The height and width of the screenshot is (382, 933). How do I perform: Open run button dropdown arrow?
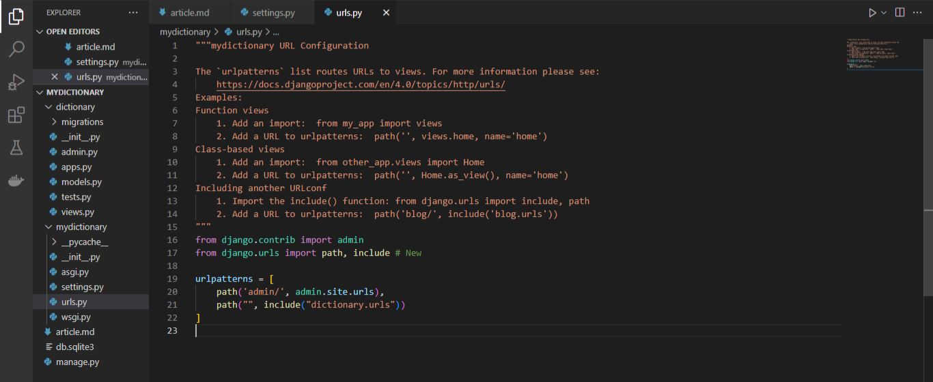click(x=884, y=12)
